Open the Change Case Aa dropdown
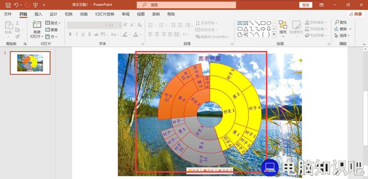This screenshot has width=368, height=179. 115,34
